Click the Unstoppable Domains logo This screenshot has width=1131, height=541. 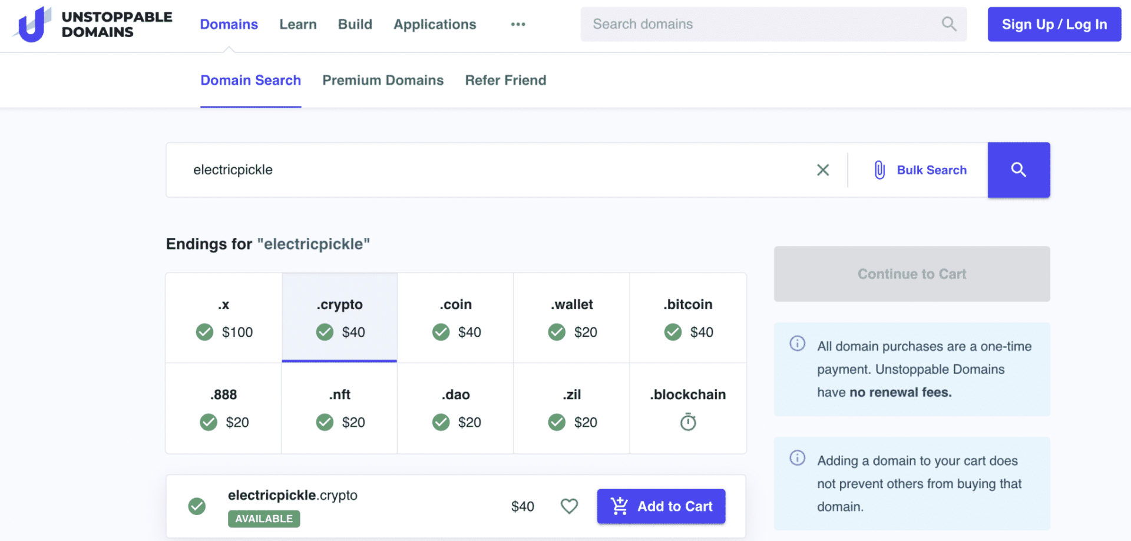coord(93,24)
